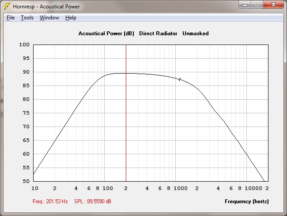The image size is (287, 216).
Task: Click the 10000 frequency axis label
Action: (253, 188)
